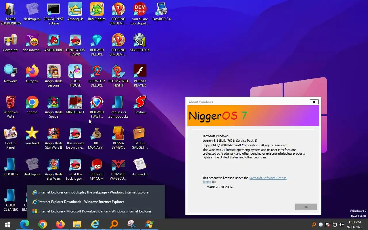This screenshot has width=368, height=230.
Task: Select the Computer desktop icon
Action: click(x=11, y=43)
